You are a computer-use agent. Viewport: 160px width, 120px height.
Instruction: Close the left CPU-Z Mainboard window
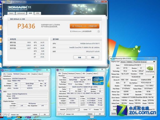pos(47,70)
